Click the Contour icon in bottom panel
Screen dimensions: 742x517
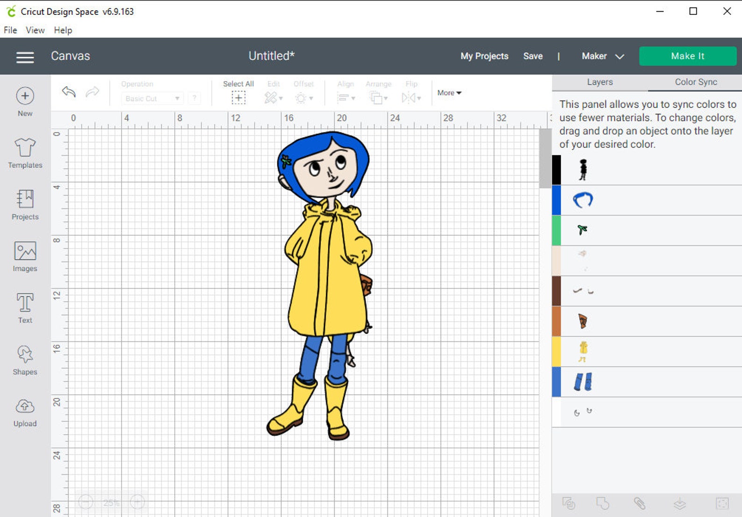click(x=722, y=503)
